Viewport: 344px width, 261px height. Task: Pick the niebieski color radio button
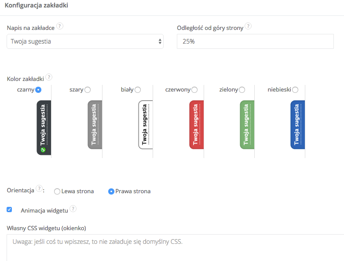click(295, 90)
